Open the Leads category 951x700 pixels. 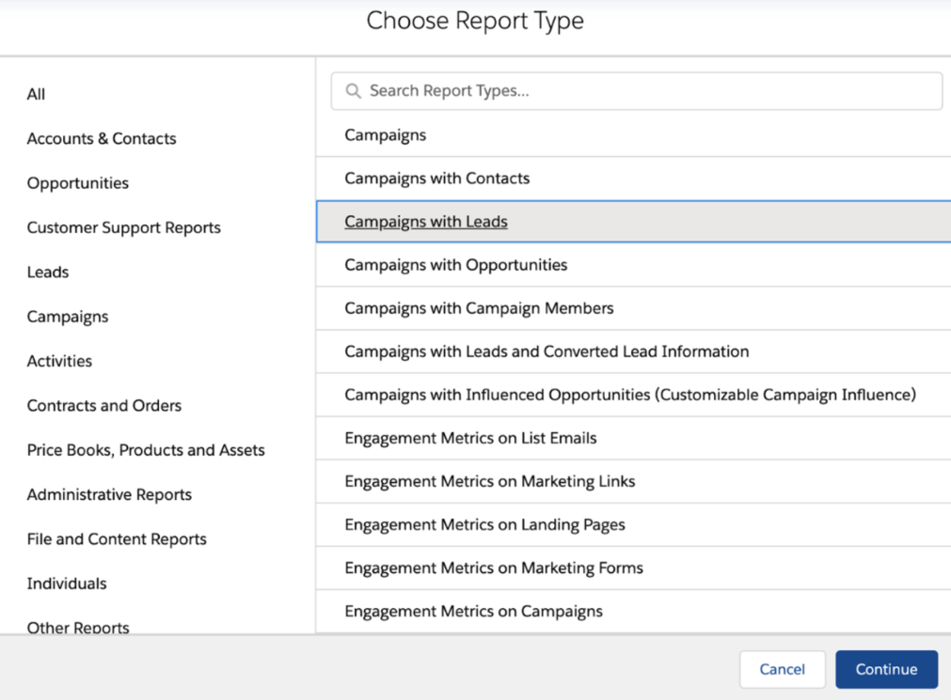(48, 272)
